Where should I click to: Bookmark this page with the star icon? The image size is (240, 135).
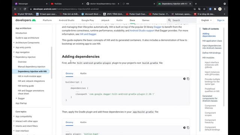click(x=204, y=9)
